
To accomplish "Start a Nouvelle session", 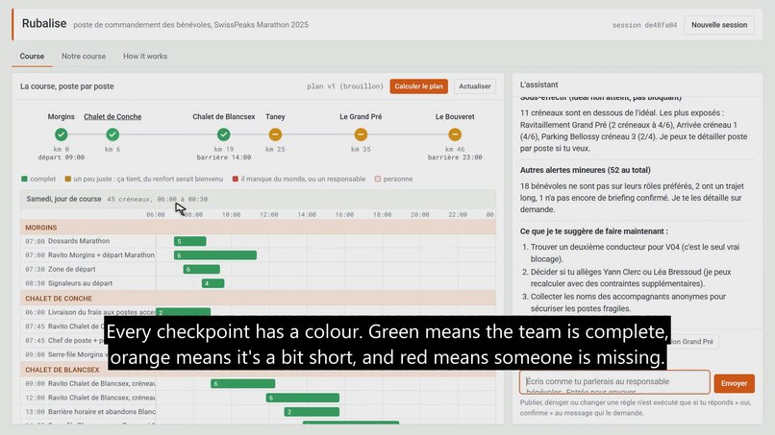I will [719, 25].
